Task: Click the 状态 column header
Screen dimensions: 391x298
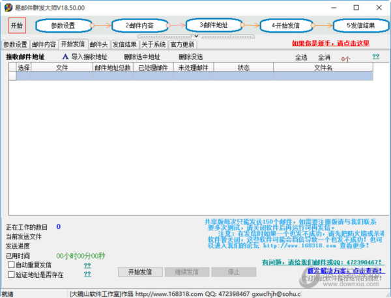Action: click(243, 68)
